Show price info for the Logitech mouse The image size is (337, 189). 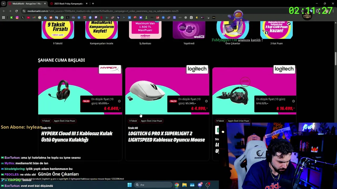206,101
